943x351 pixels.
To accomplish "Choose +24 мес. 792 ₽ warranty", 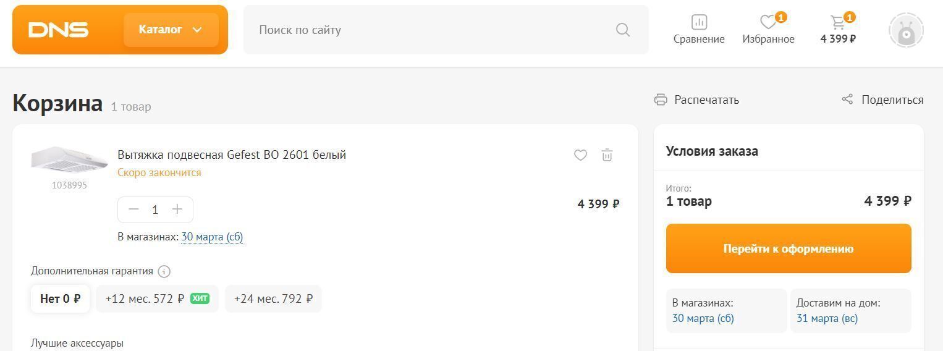I will coord(273,298).
